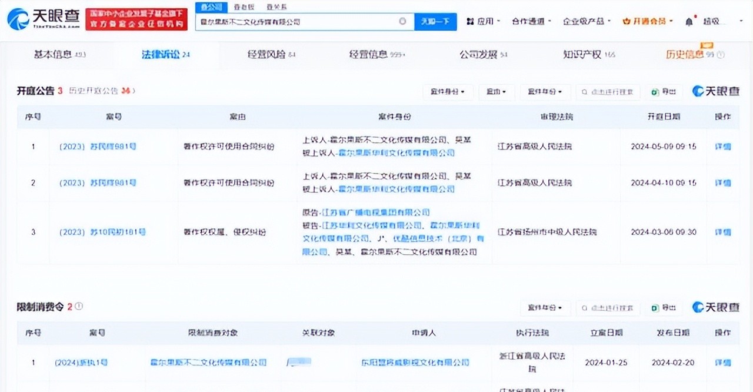Open the 案件年份 filter in 限制消费令
The width and height of the screenshot is (753, 392).
pyautogui.click(x=545, y=308)
